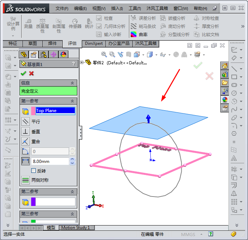Open the Insert menu
Screen dimensions: 248x240
click(x=117, y=8)
